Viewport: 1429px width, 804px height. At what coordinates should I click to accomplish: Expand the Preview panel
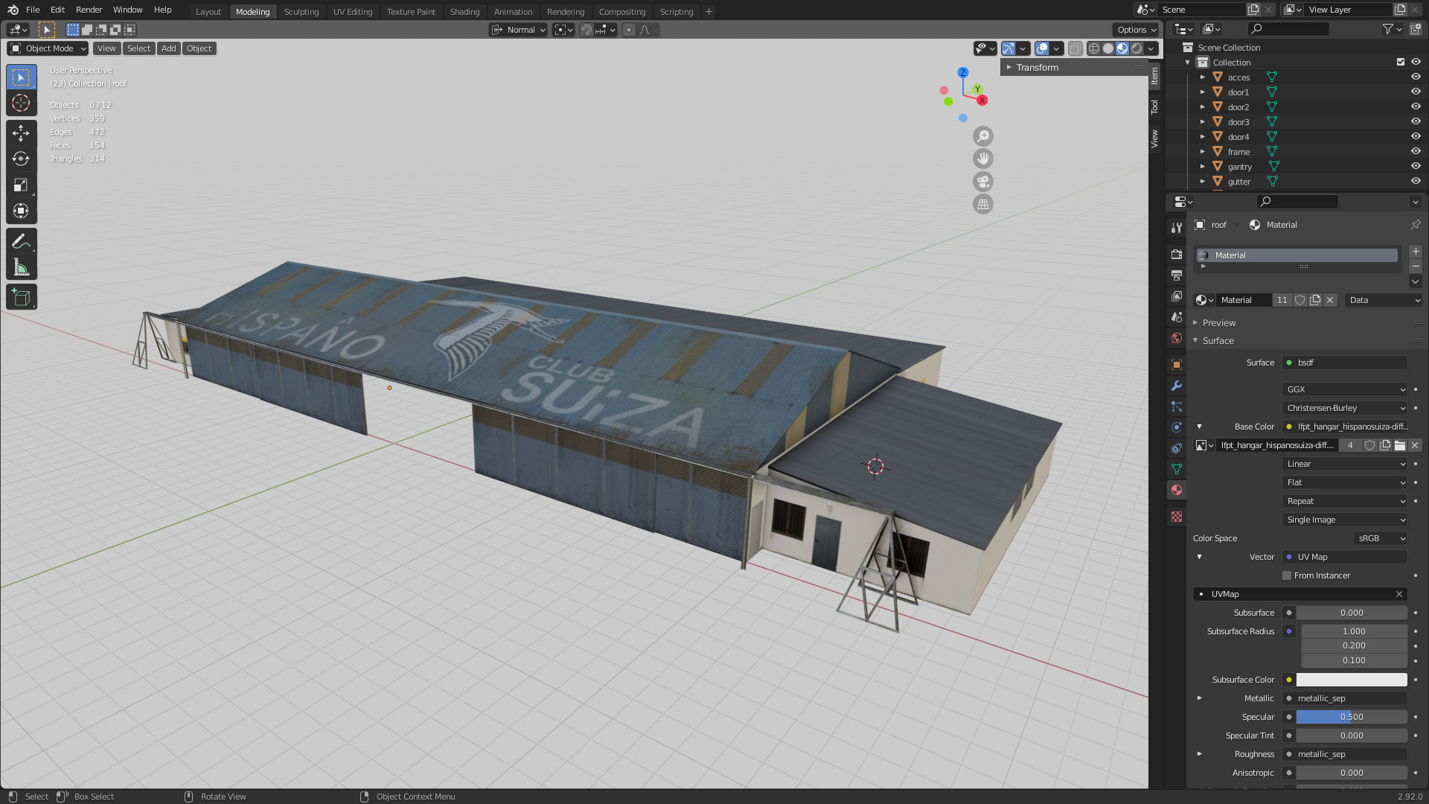pyautogui.click(x=1218, y=322)
